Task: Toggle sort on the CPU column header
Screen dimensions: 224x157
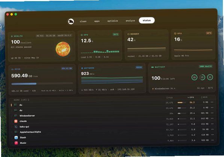Action: 191,98
